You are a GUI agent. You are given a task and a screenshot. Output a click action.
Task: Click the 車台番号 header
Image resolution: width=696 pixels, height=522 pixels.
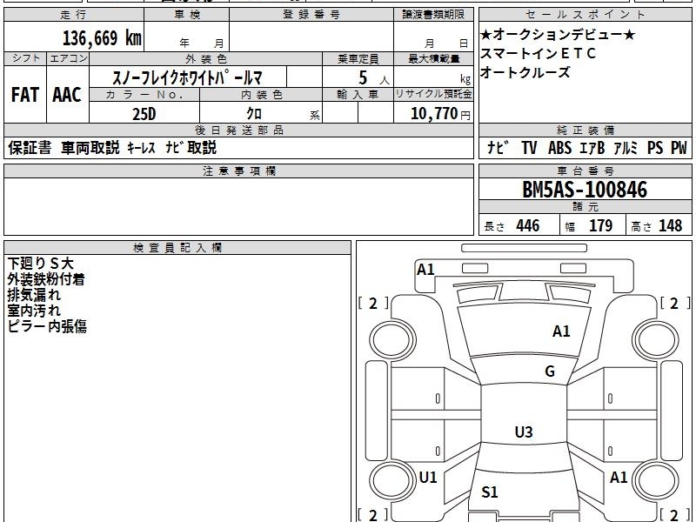[x=585, y=171]
